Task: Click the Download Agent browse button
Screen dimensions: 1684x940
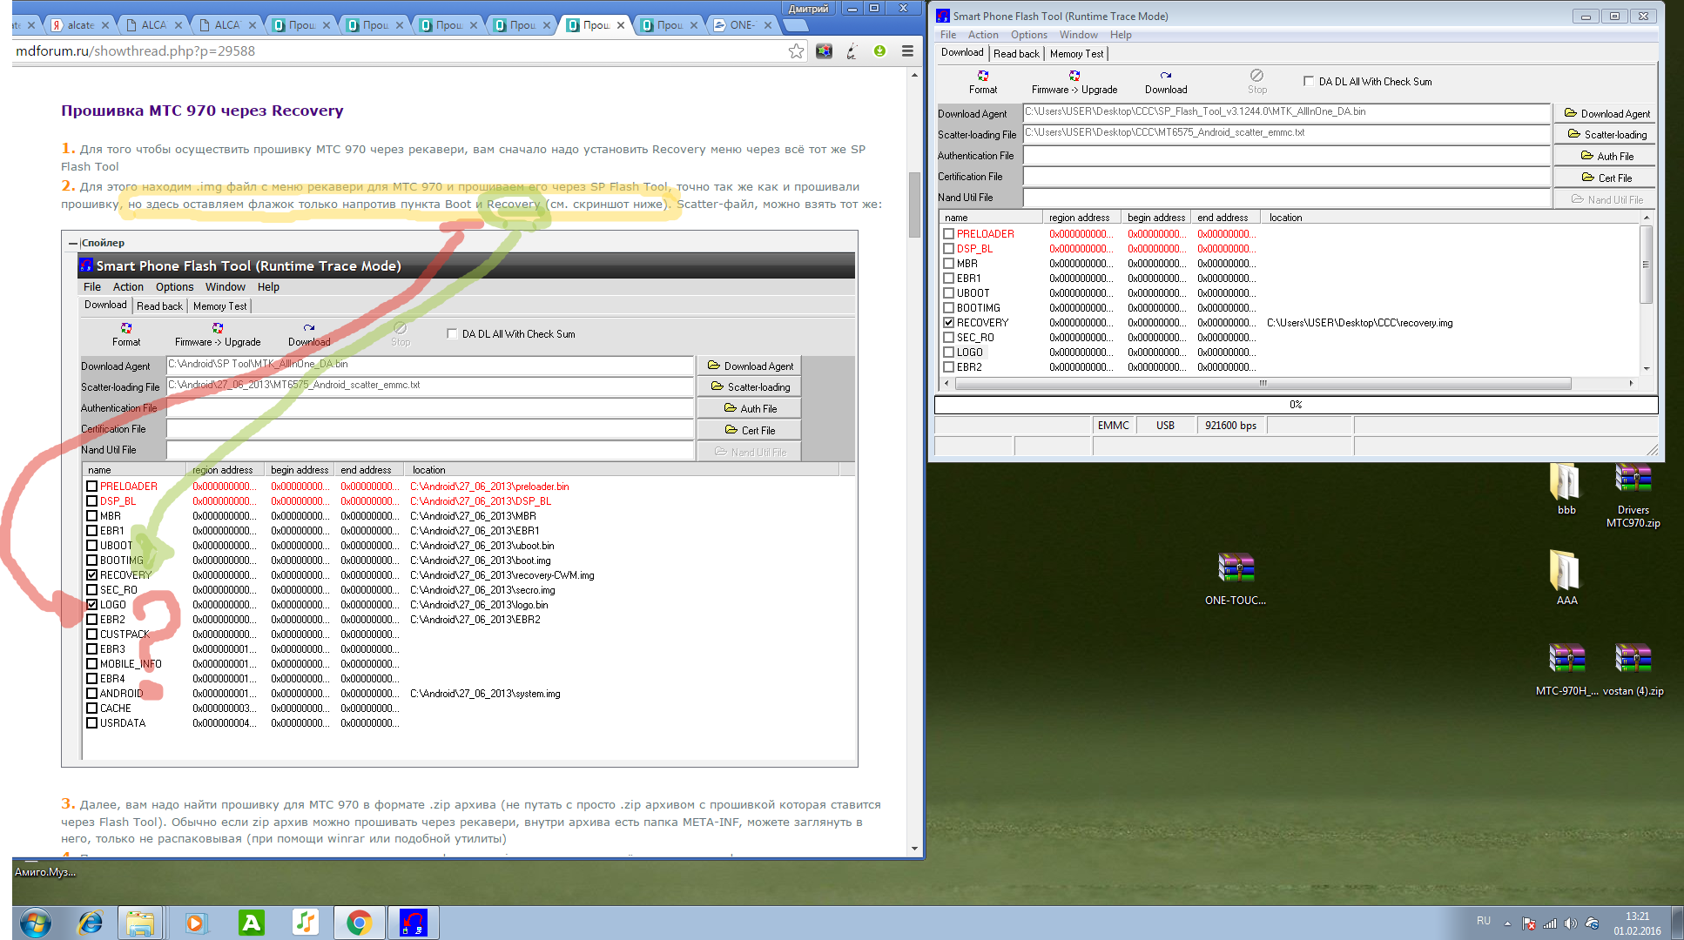Action: point(1606,114)
